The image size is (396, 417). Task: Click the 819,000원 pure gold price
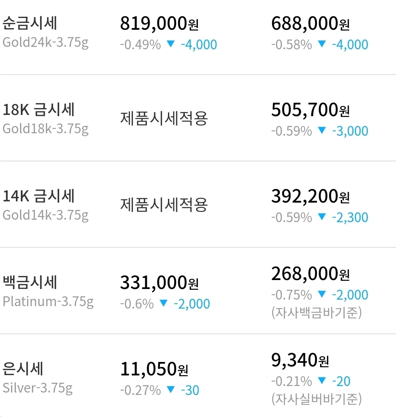click(159, 23)
